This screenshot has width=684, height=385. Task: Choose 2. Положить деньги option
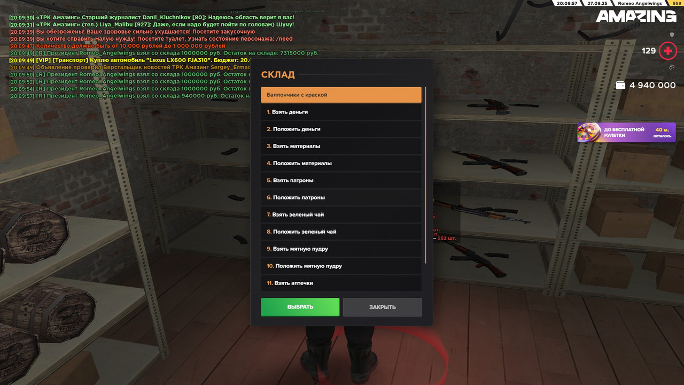[x=341, y=129]
